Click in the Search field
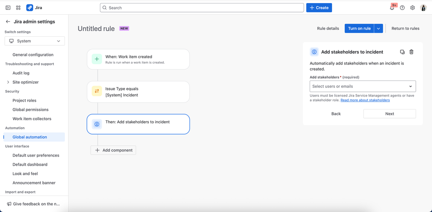 pos(202,8)
